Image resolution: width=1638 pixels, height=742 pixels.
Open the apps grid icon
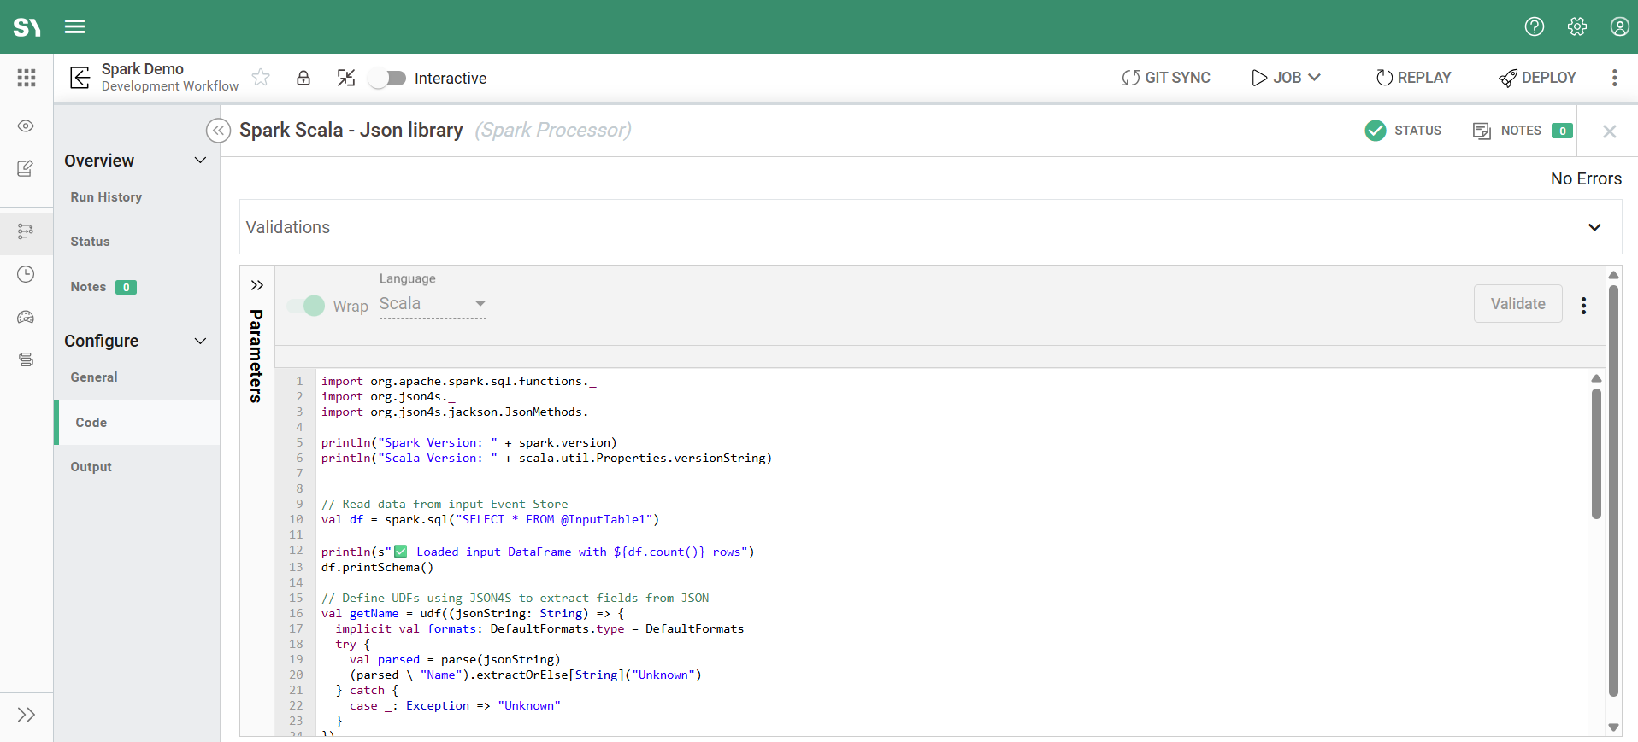27,78
